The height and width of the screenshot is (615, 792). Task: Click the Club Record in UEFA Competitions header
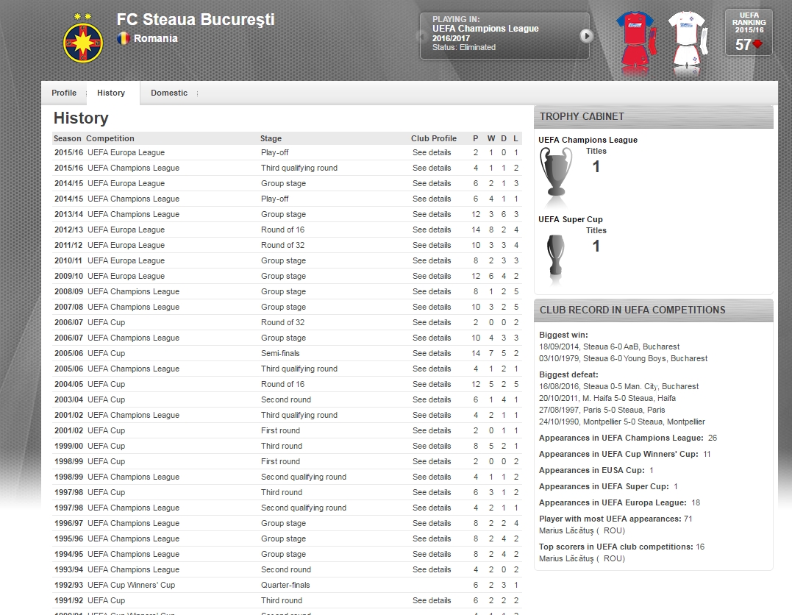[x=653, y=310]
